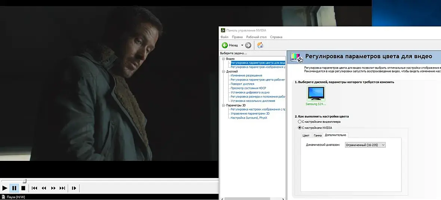Open 'Регулировка параметров изображения' tree link

[x=258, y=67]
